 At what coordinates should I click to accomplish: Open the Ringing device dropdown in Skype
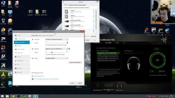pyautogui.click(x=57, y=58)
